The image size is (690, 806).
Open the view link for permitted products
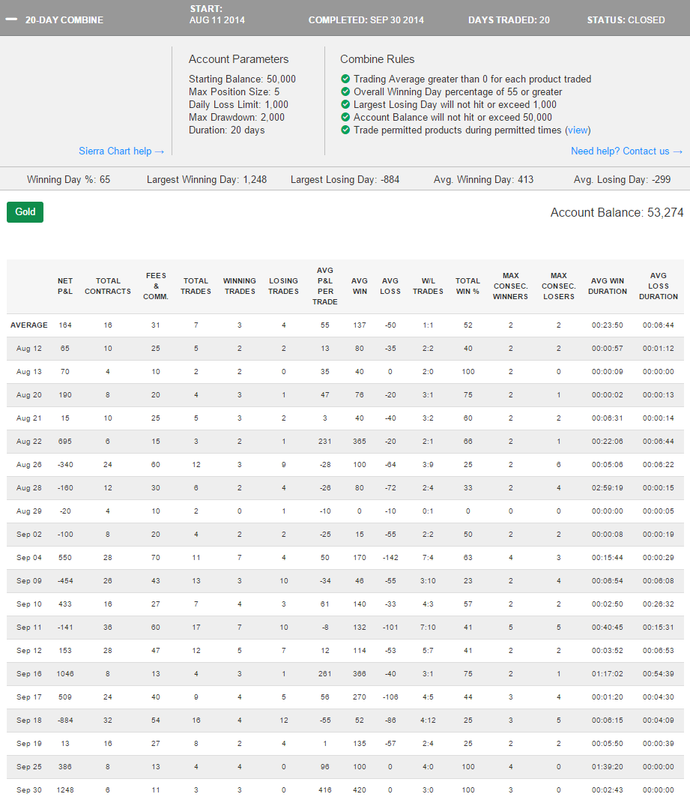point(578,130)
